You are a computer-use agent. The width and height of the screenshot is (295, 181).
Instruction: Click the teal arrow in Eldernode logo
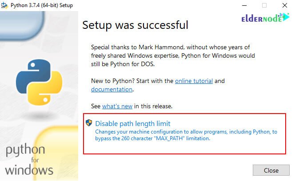[x=286, y=17]
